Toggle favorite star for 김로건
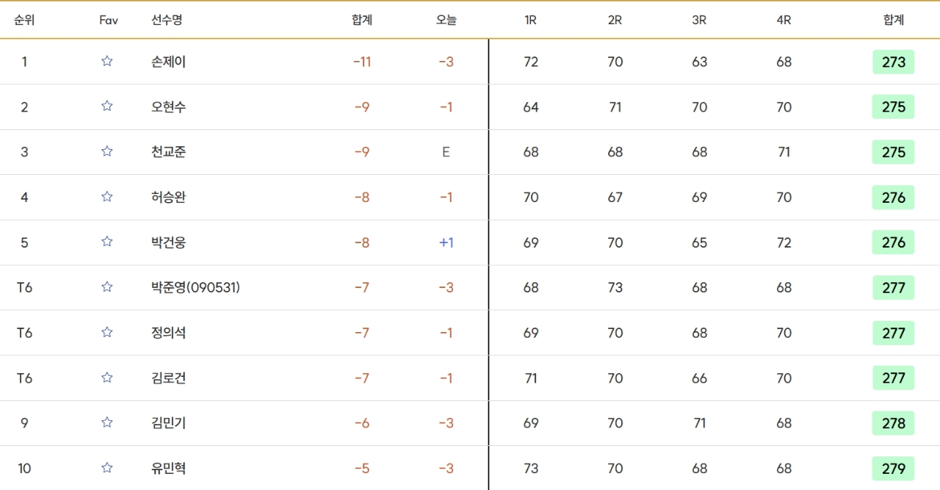Screen dimensions: 940x490 tap(107, 378)
